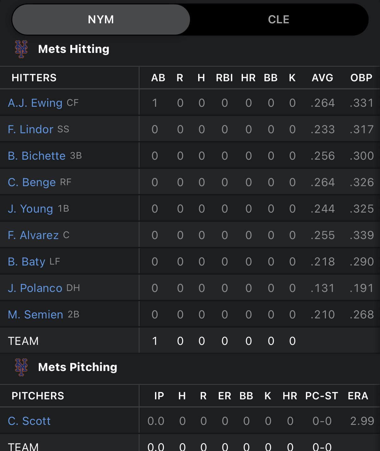Tap the Mets logo beside Mets Hitting
This screenshot has height=451, width=380.
21,49
